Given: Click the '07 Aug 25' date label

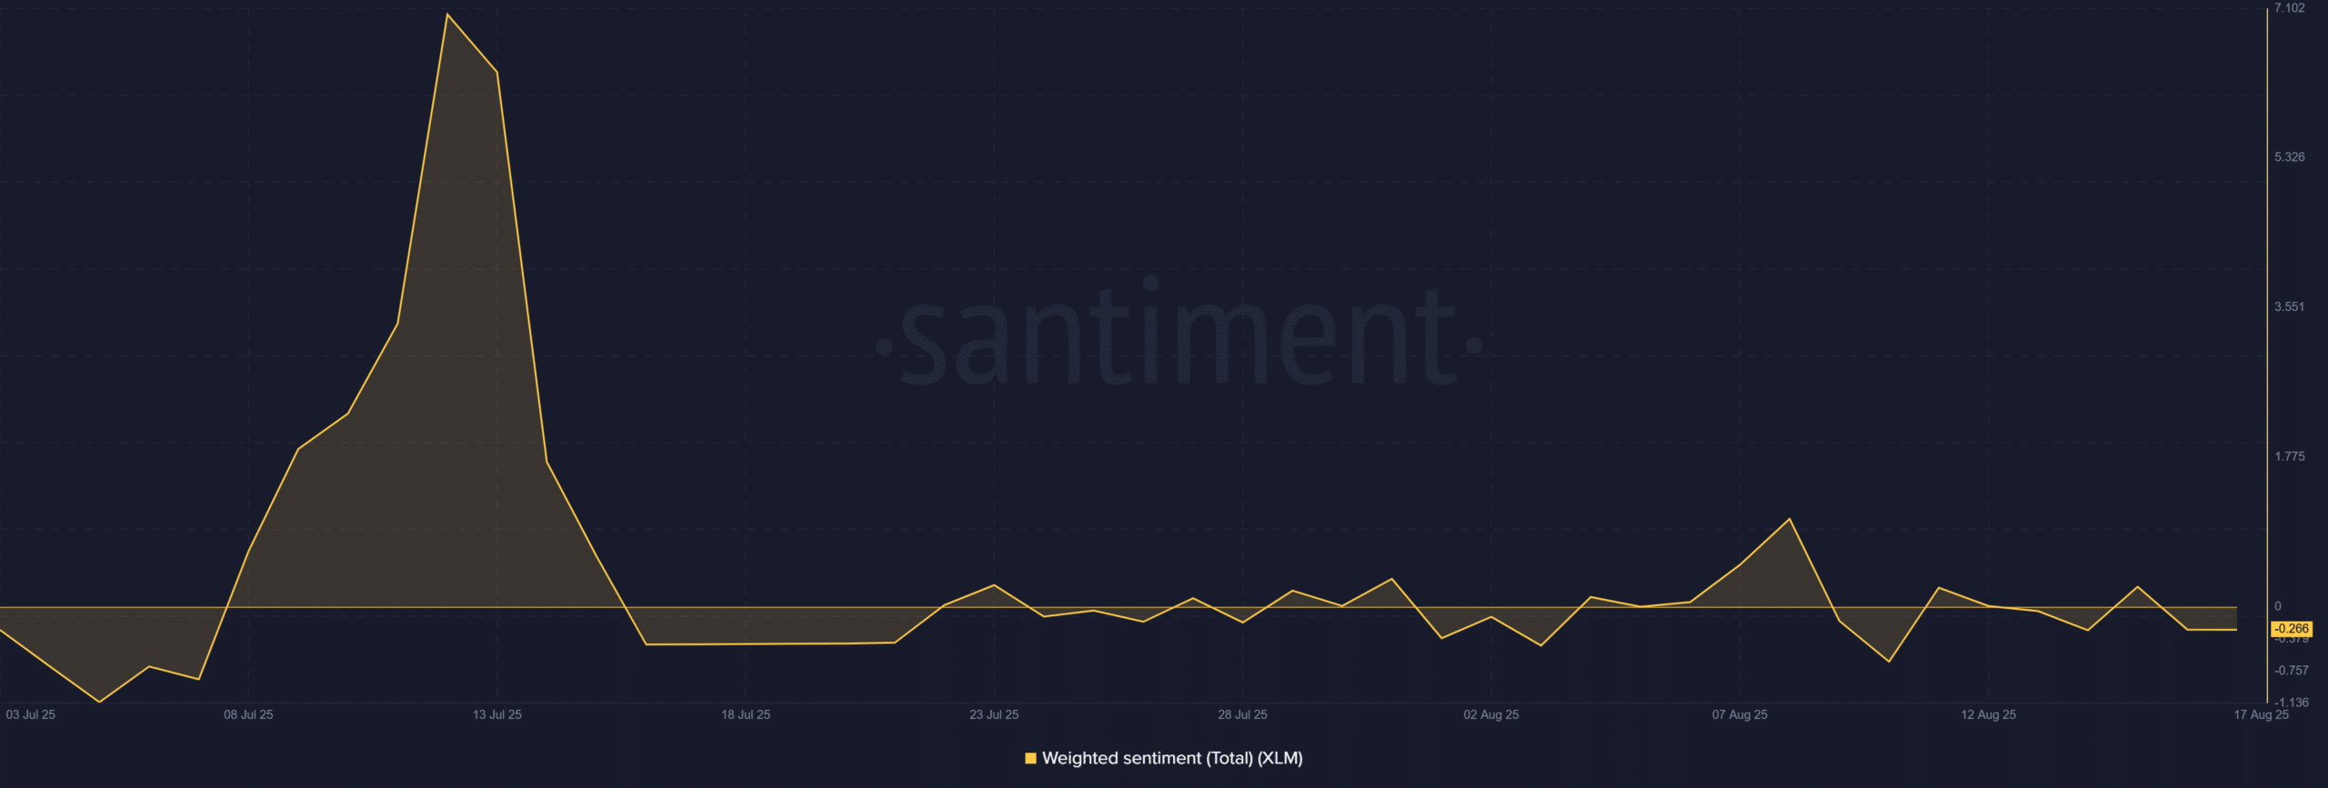Looking at the screenshot, I should (x=1740, y=714).
